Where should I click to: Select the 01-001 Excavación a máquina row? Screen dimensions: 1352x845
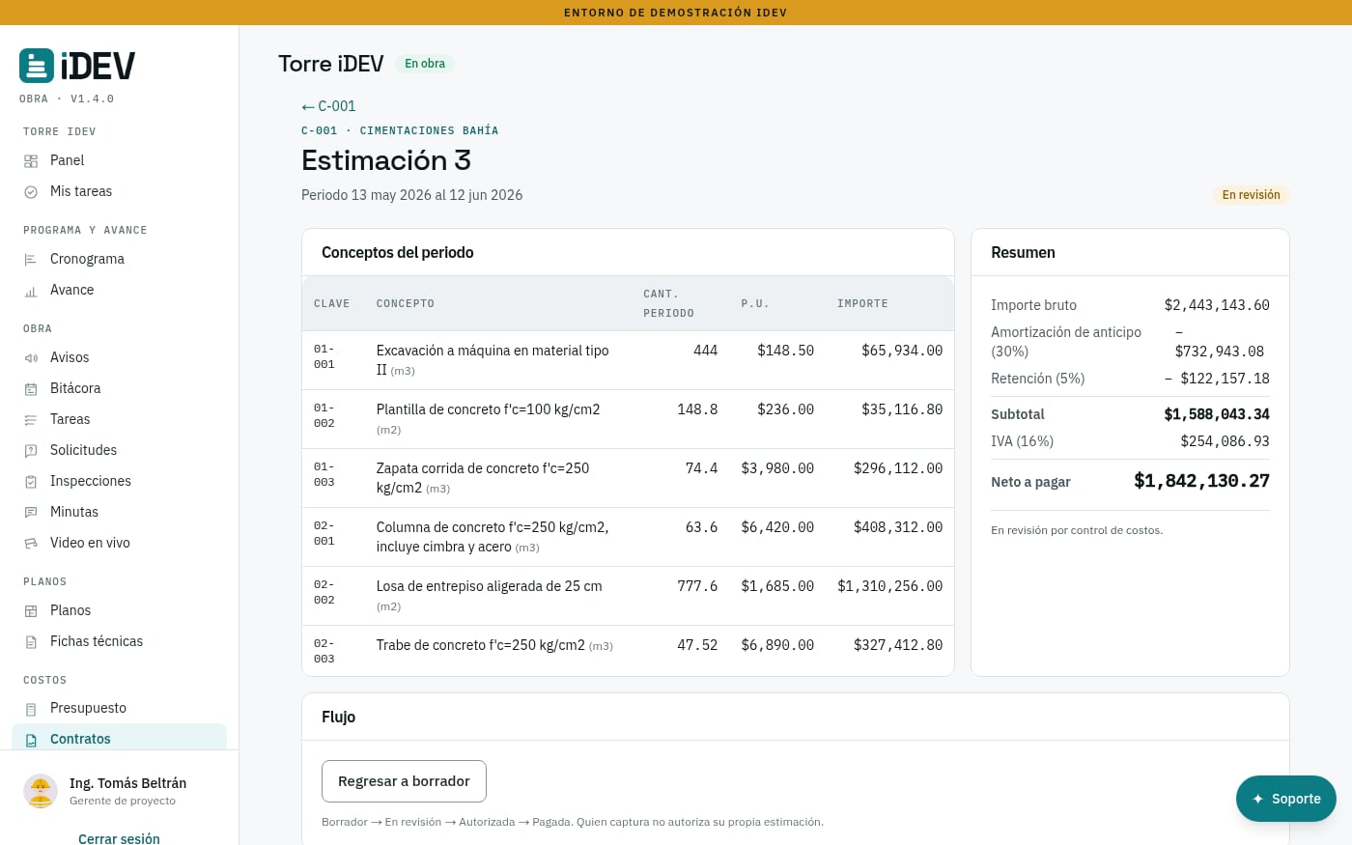click(628, 360)
